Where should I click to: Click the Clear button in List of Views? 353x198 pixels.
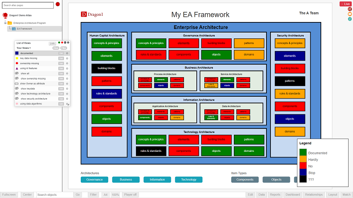tap(56, 48)
